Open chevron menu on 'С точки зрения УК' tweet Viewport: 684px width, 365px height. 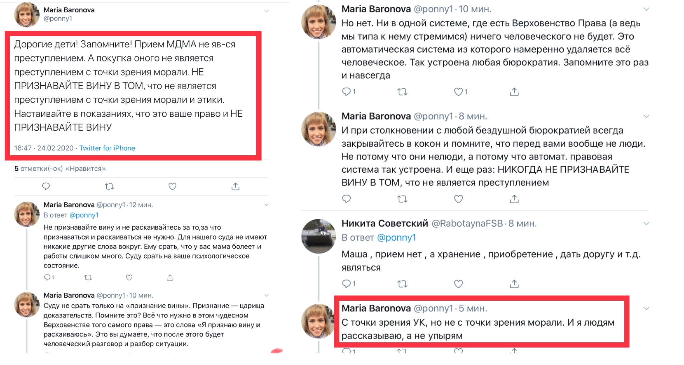(646, 308)
